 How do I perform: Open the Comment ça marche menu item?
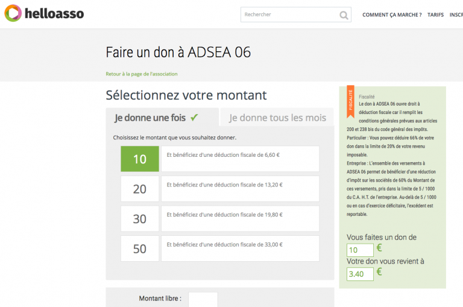pyautogui.click(x=392, y=14)
